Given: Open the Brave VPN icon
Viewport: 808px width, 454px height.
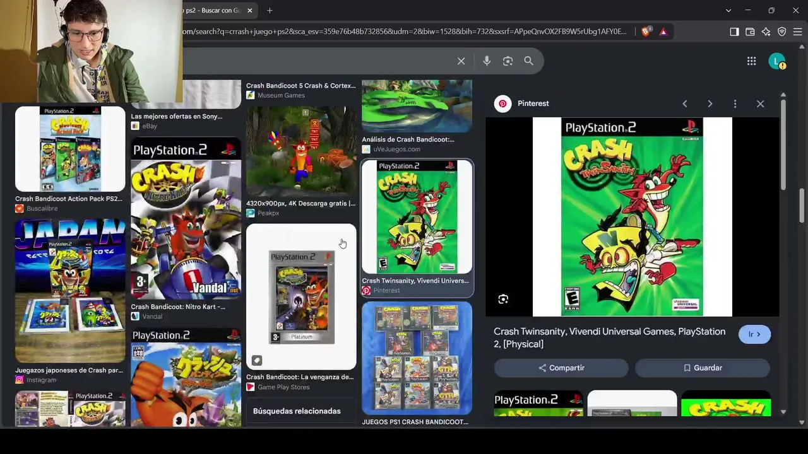Looking at the screenshot, I should tap(781, 32).
